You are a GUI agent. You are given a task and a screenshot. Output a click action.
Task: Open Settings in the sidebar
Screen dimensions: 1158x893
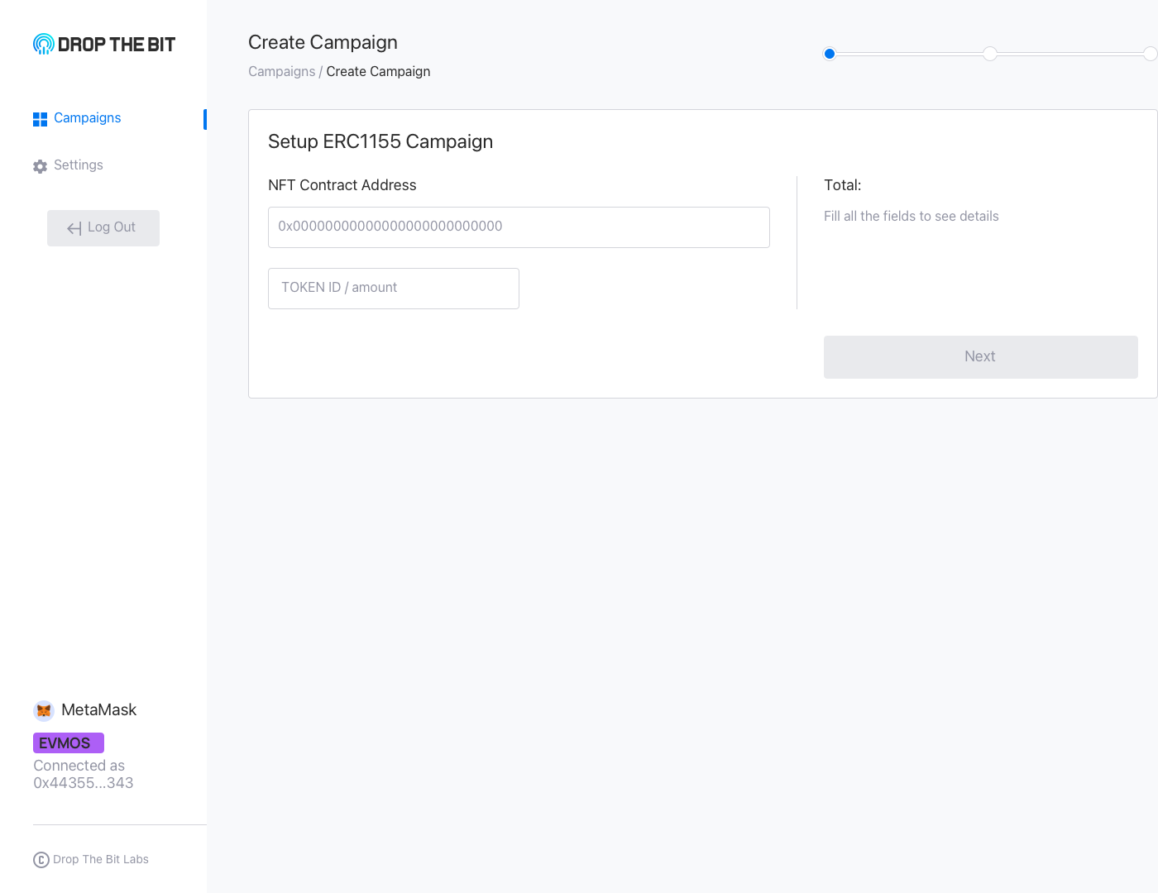click(79, 165)
